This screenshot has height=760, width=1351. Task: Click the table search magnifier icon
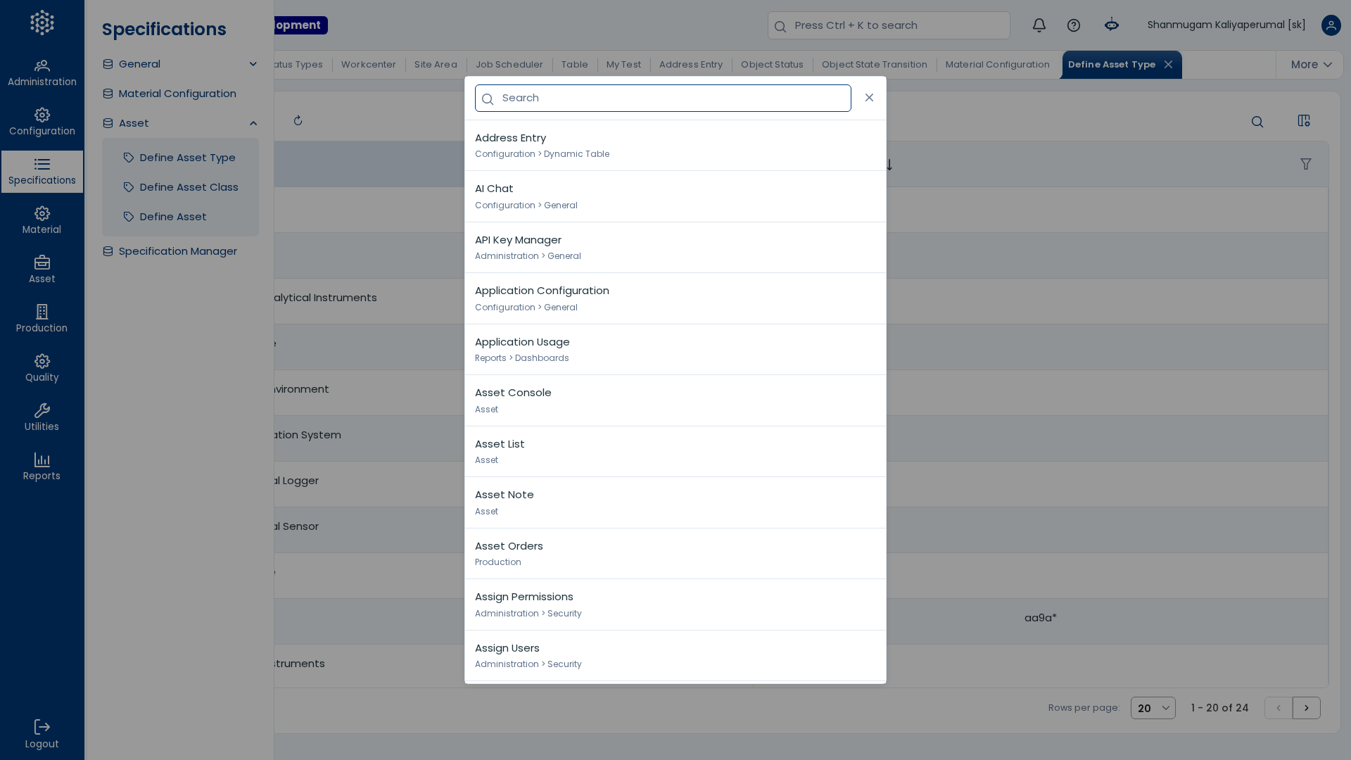(x=1257, y=122)
